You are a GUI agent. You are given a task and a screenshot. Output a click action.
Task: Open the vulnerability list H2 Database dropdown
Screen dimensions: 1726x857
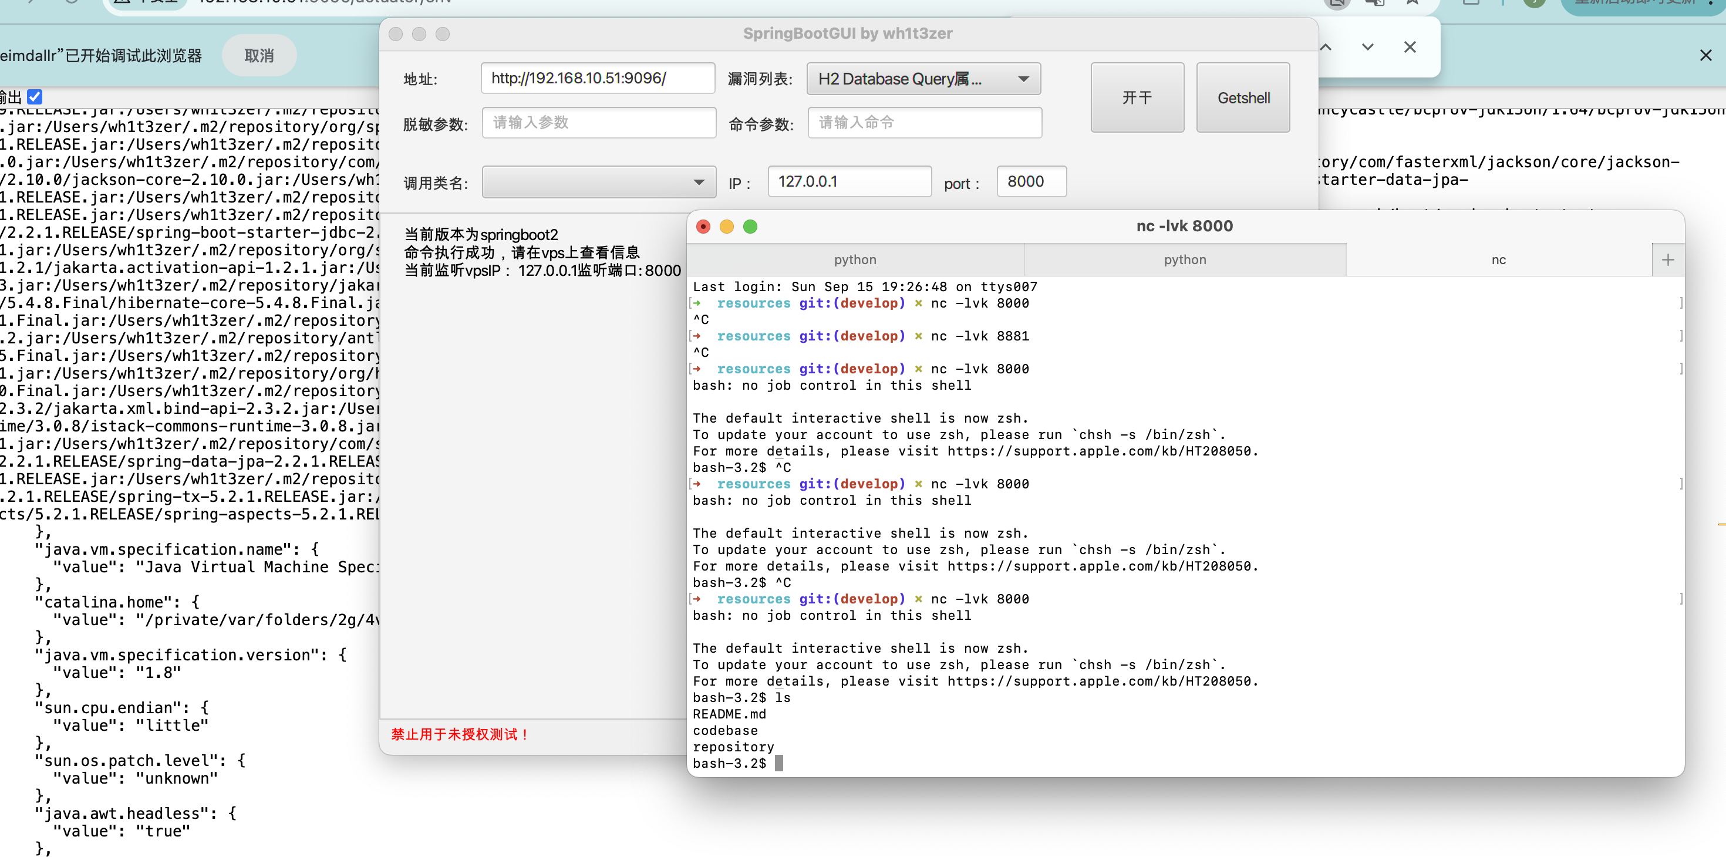923,79
